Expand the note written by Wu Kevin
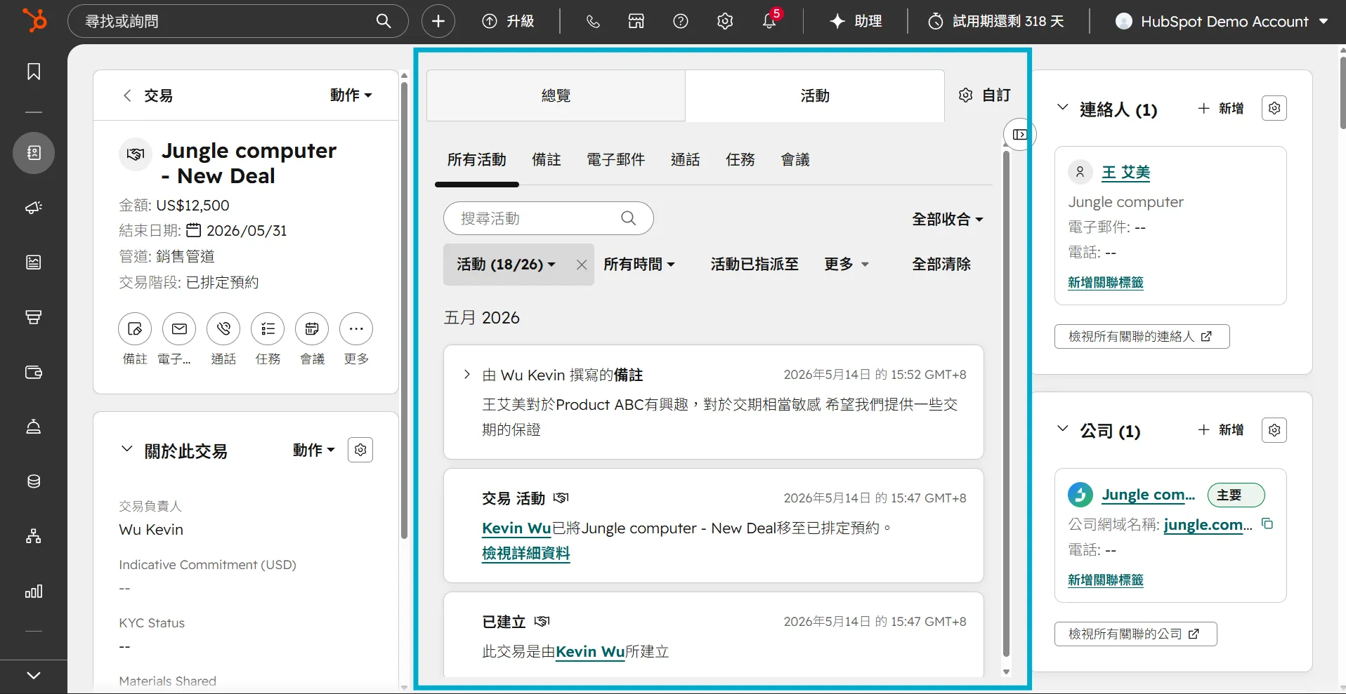The image size is (1346, 694). 467,375
